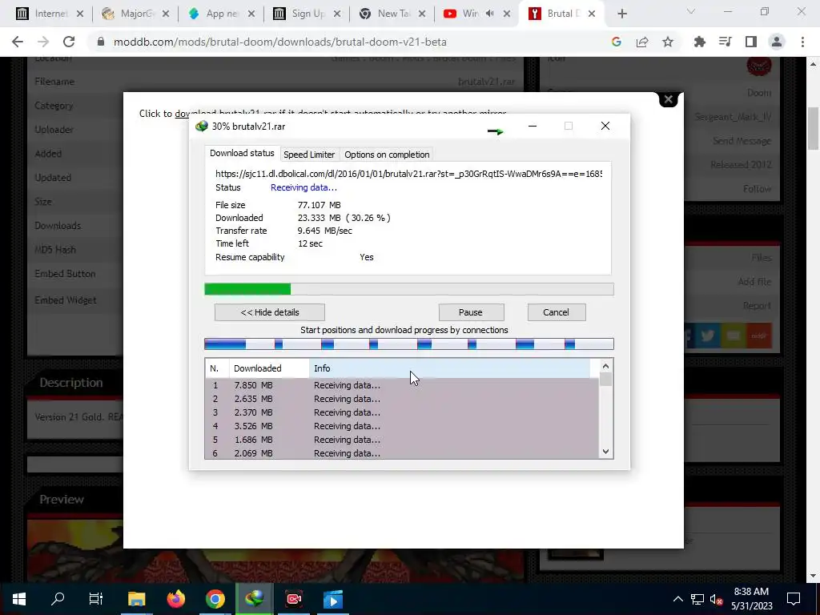Viewport: 820px width, 615px height.
Task: Open new tab with plus button
Action: 621,14
